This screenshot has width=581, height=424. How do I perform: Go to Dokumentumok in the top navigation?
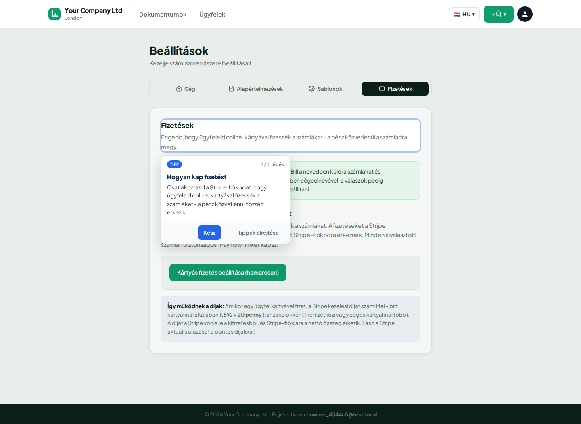pyautogui.click(x=163, y=15)
